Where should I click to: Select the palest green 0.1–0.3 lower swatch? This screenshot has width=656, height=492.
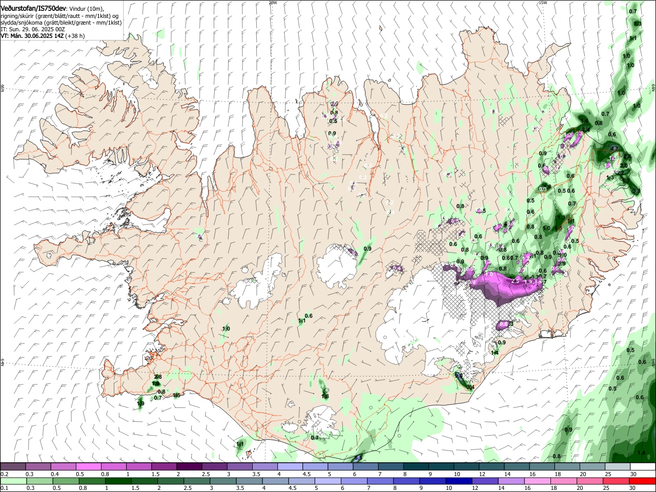13,481
